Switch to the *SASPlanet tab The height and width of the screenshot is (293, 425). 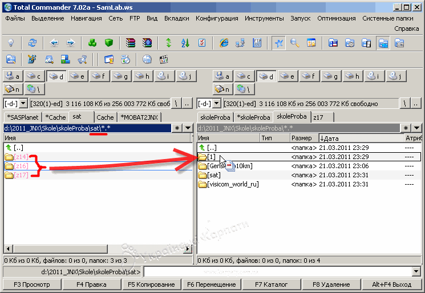[x=23, y=117]
